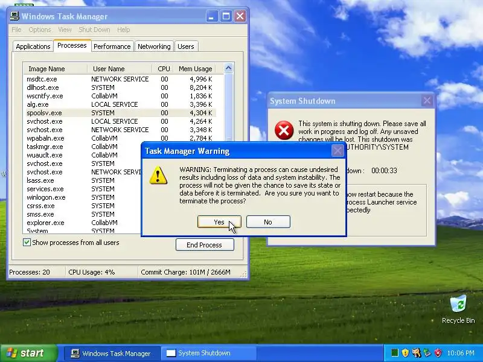Click Windows Task Manager taskbar button
483x362 pixels.
coord(112,353)
